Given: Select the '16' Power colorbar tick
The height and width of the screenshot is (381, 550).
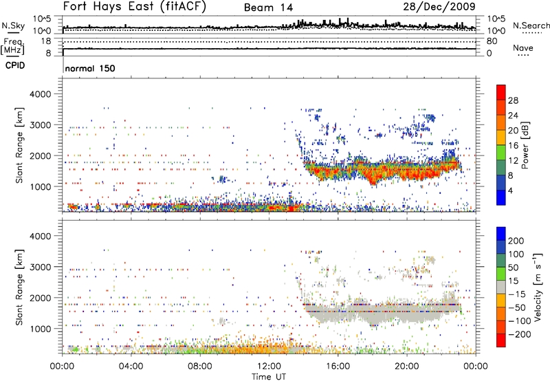Looking at the screenshot, I should (513, 146).
